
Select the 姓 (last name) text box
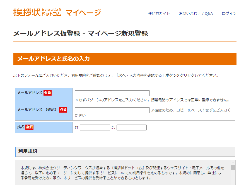[95, 128]
